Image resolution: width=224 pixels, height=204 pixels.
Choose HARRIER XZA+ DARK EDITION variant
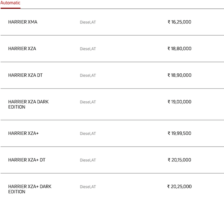tap(30, 189)
